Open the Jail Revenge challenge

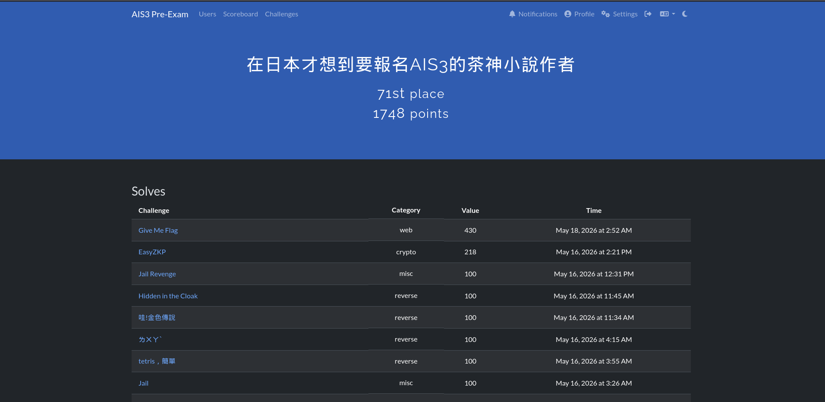click(x=157, y=274)
